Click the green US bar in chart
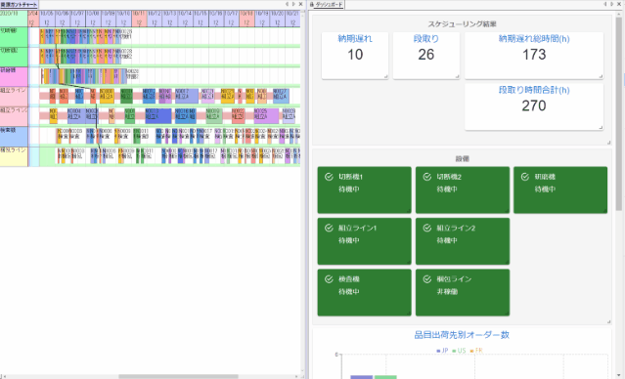 [385, 377]
